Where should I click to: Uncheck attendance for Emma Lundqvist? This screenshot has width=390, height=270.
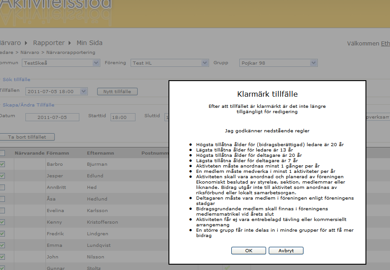click(x=2, y=245)
